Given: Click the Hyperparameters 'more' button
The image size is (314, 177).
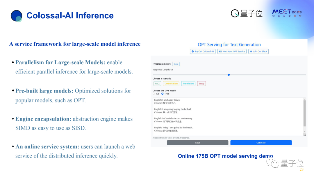Looking at the screenshot, I should 176,64.
